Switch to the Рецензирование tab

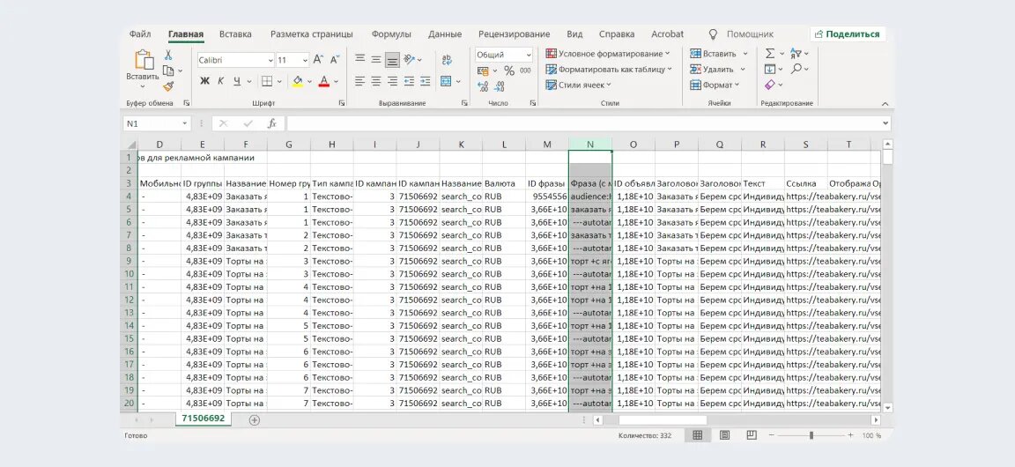514,34
